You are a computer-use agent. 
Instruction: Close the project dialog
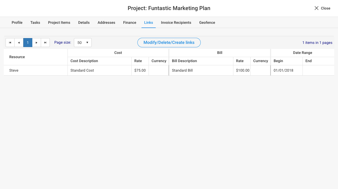tap(322, 8)
